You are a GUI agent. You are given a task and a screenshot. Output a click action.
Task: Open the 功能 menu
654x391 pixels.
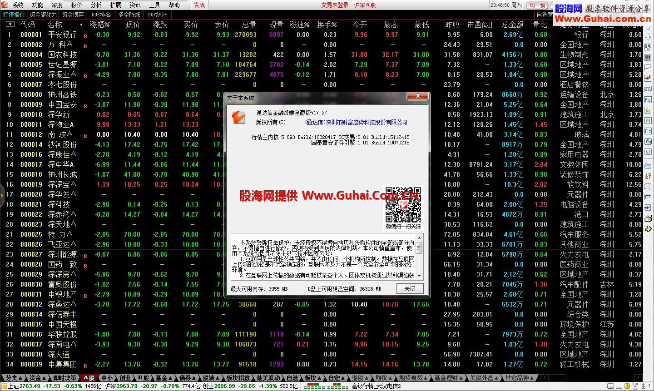(37, 5)
